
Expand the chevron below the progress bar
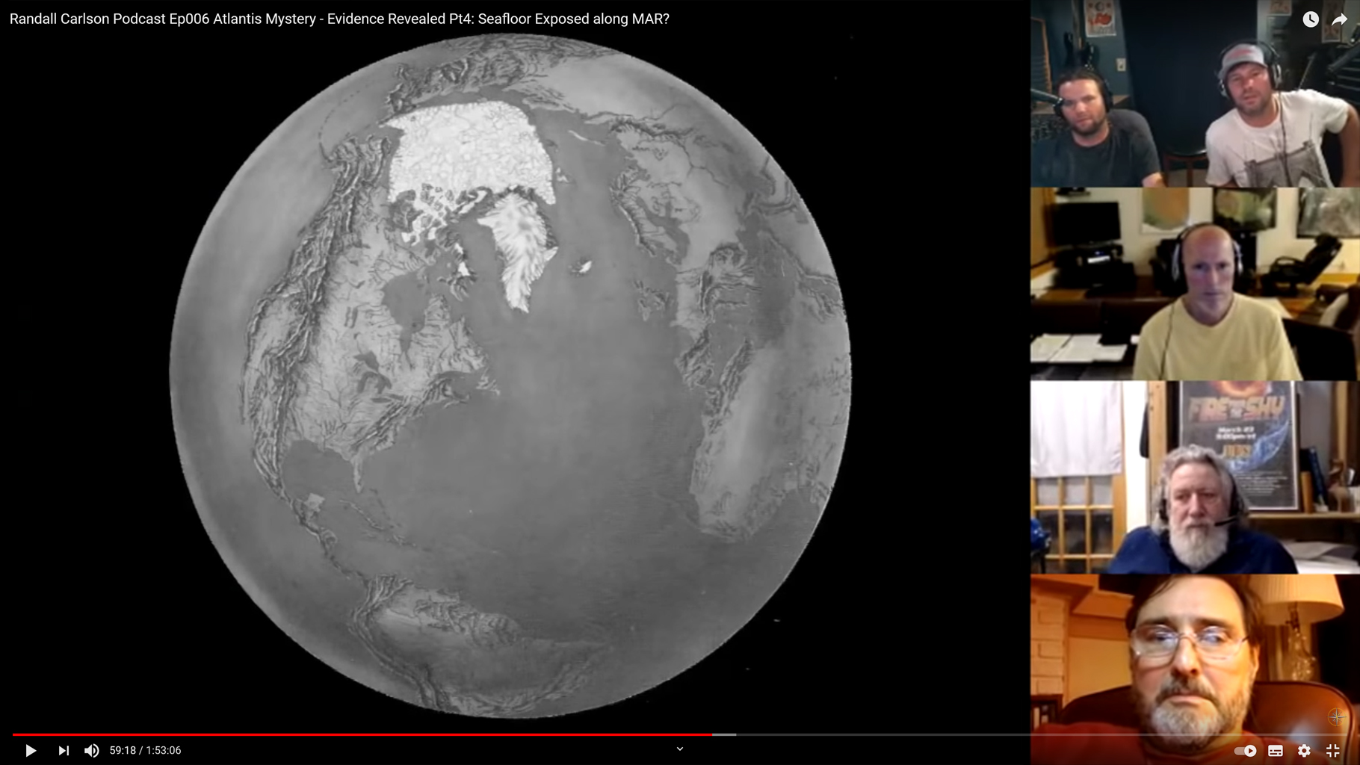point(680,749)
